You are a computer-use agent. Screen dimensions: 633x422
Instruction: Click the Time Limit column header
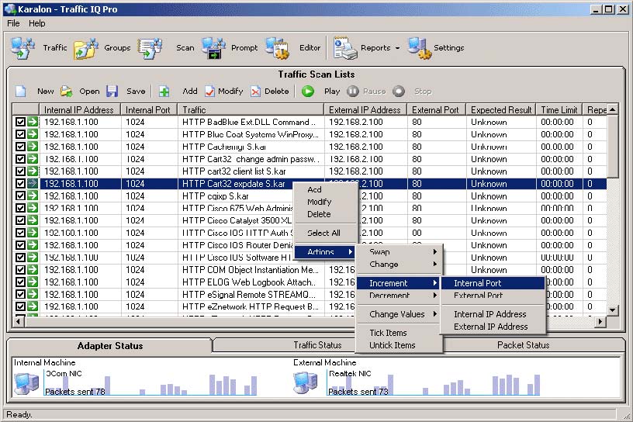559,110
